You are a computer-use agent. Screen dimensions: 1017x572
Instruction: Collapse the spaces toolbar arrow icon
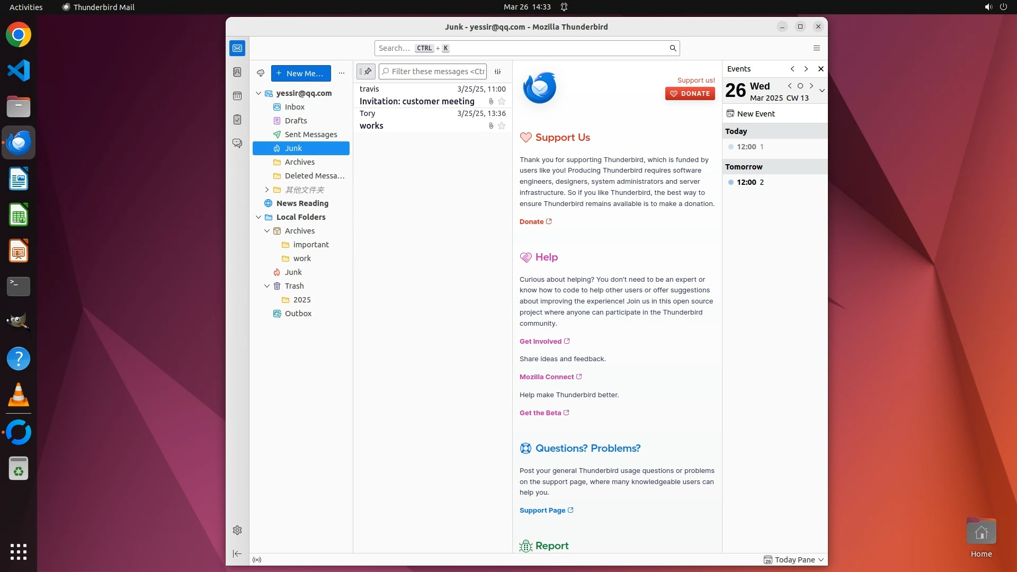(x=237, y=553)
